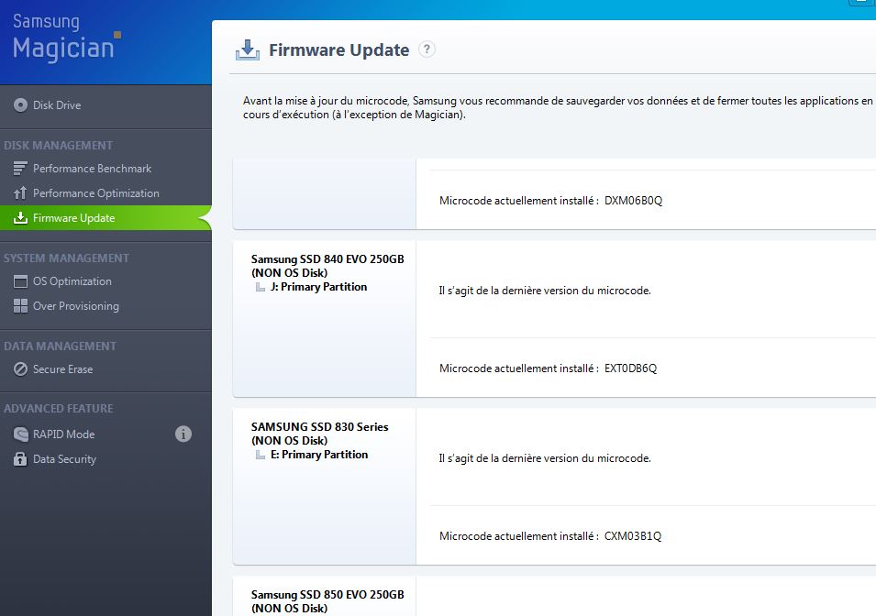Screen dimensions: 876x616
Task: Open the RAPID Mode feature
Action: (x=63, y=434)
